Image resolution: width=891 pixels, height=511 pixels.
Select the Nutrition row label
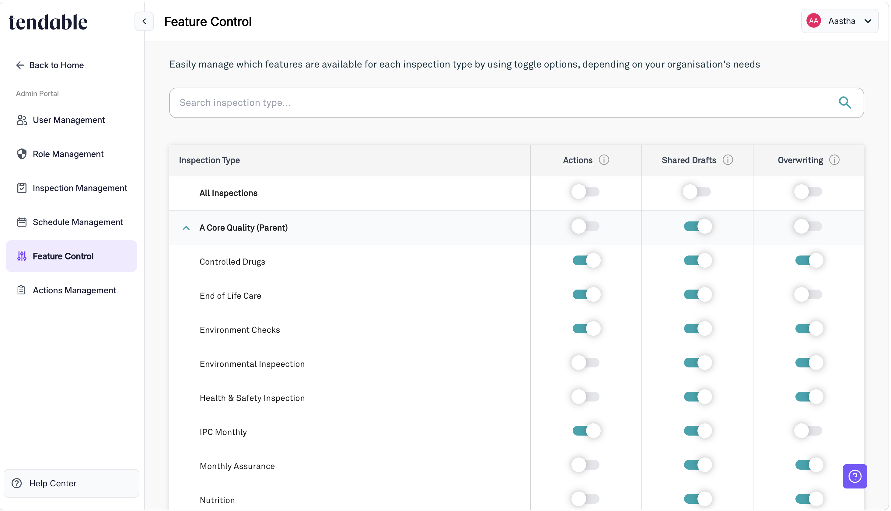217,500
